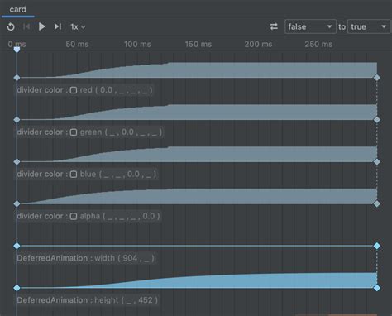Click the blue color swatch box
The width and height of the screenshot is (392, 316).
(74, 175)
